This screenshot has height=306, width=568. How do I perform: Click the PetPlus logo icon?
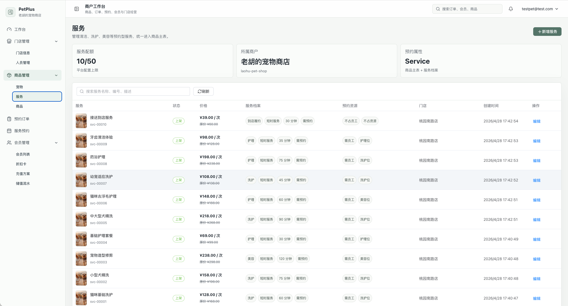point(11,12)
